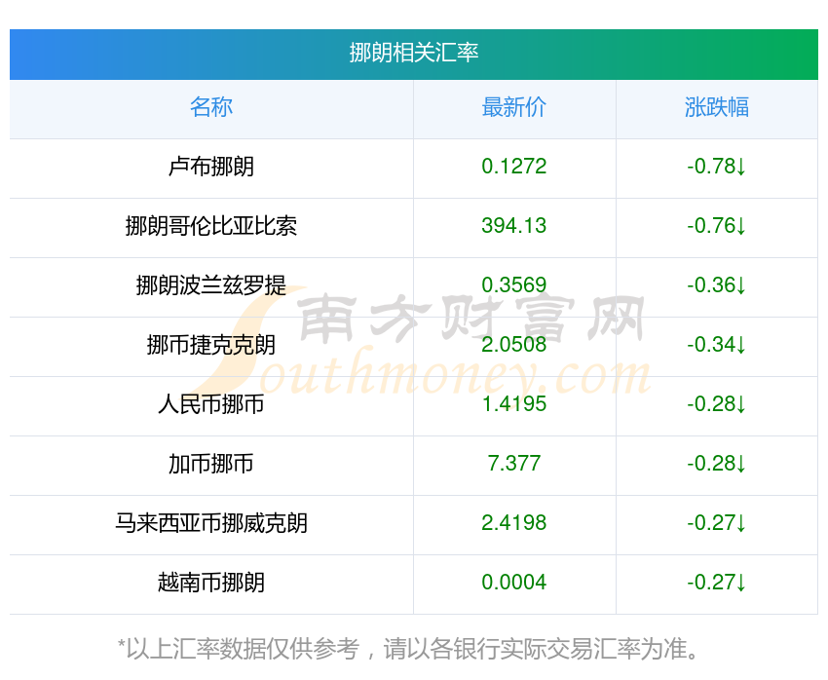Image resolution: width=828 pixels, height=680 pixels.
Task: Select the 挪朗波兰兹罗提 row name
Action: click(211, 285)
